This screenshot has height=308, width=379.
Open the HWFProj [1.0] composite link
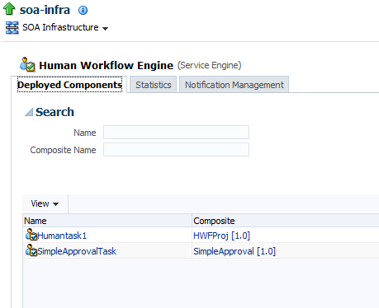point(221,236)
